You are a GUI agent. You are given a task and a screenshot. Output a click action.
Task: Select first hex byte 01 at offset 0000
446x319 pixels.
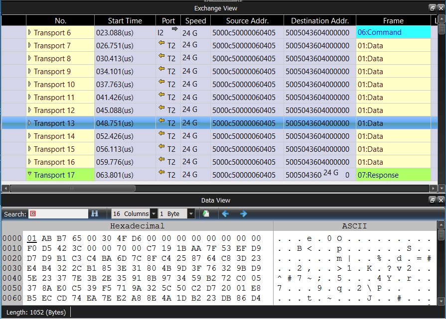pyautogui.click(x=32, y=238)
